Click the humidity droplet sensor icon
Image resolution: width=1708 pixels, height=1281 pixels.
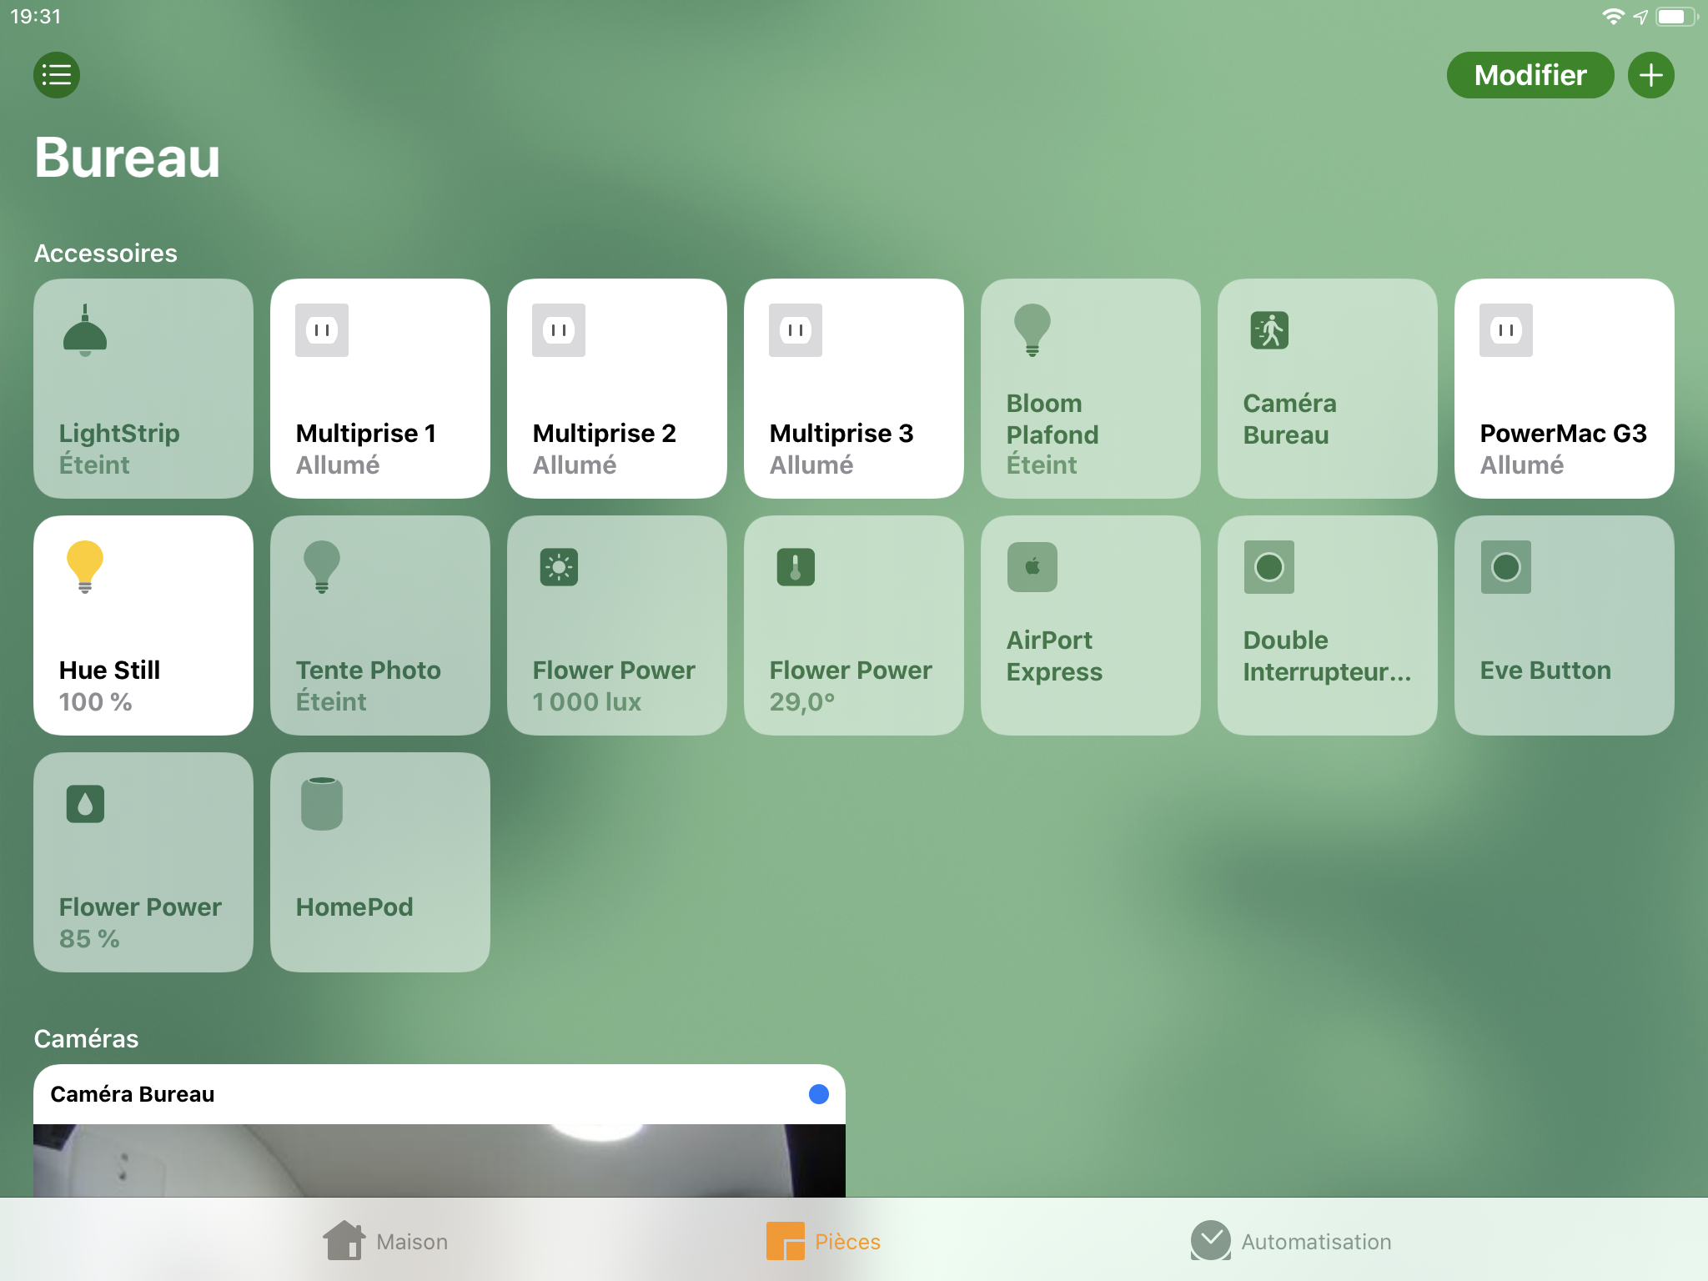[x=85, y=804]
